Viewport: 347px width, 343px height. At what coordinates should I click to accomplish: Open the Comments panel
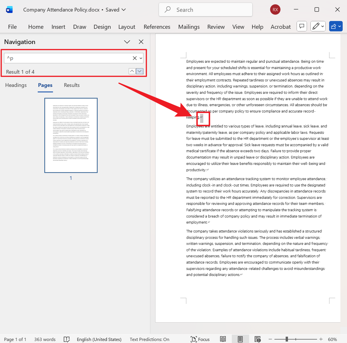[302, 26]
